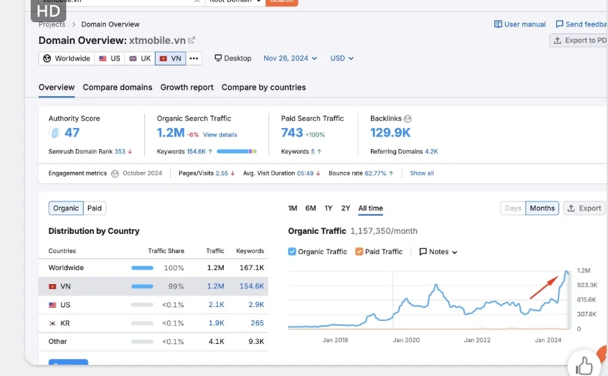The image size is (608, 376).
Task: Open the USD currency dropdown
Action: 342,58
